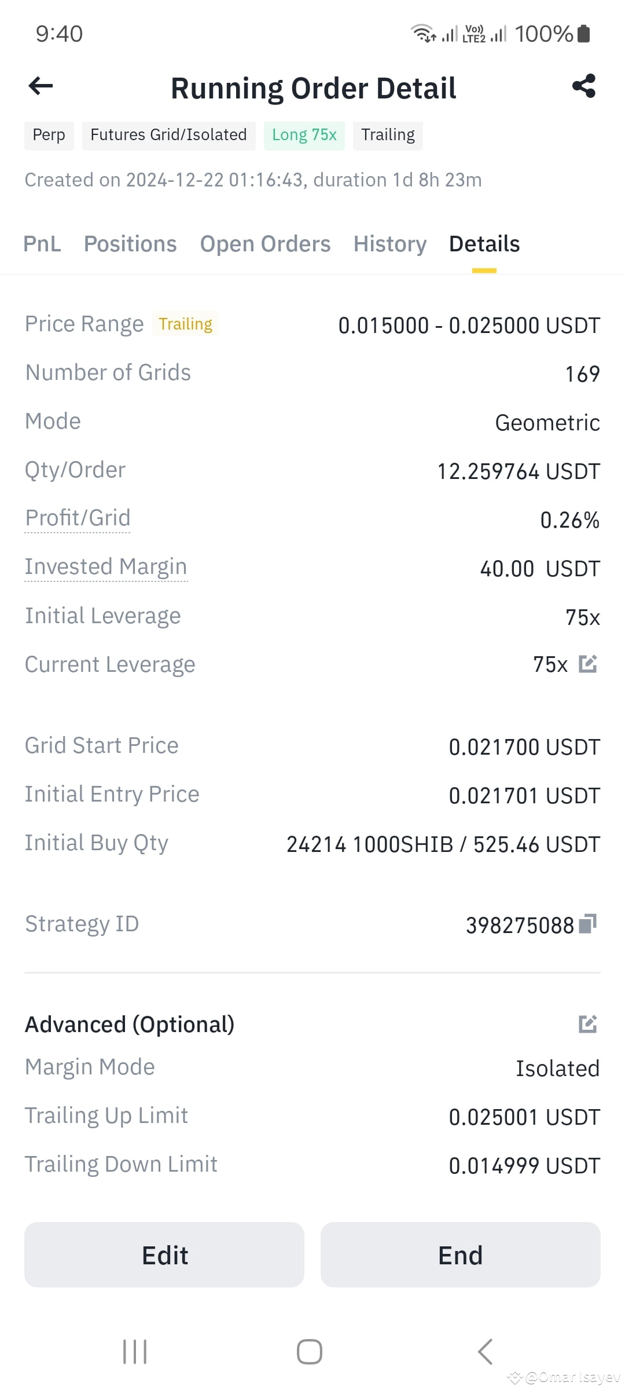Click the Edit button

click(164, 1255)
